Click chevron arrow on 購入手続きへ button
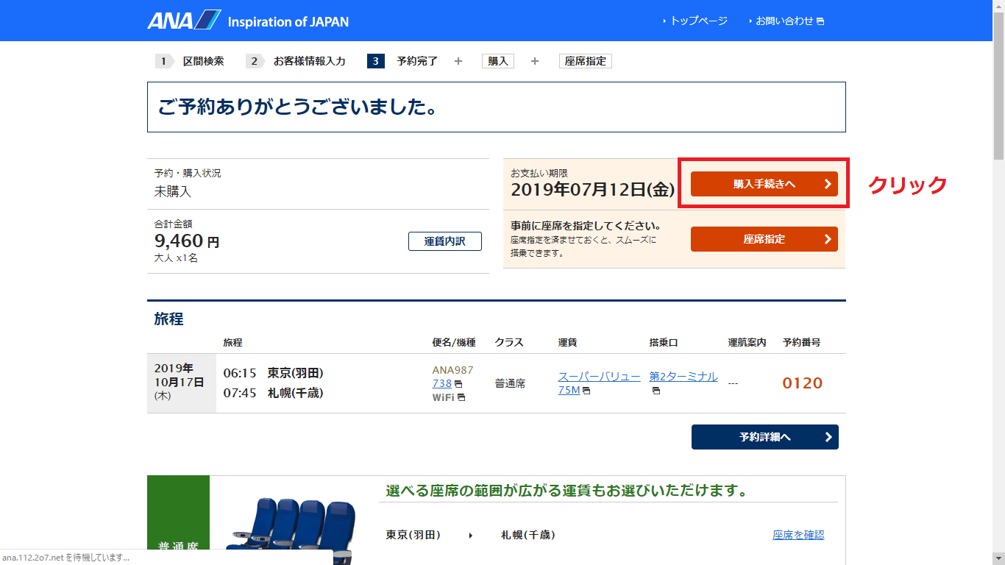1005x565 pixels. 827,184
